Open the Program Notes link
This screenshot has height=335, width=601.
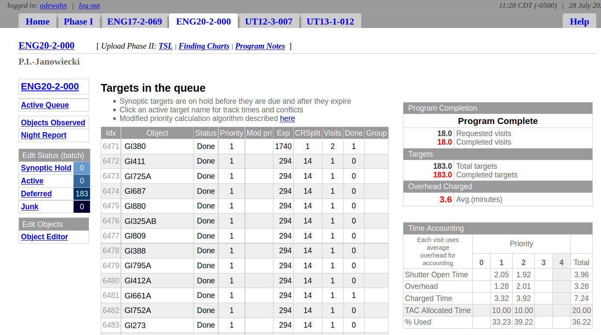tap(260, 46)
